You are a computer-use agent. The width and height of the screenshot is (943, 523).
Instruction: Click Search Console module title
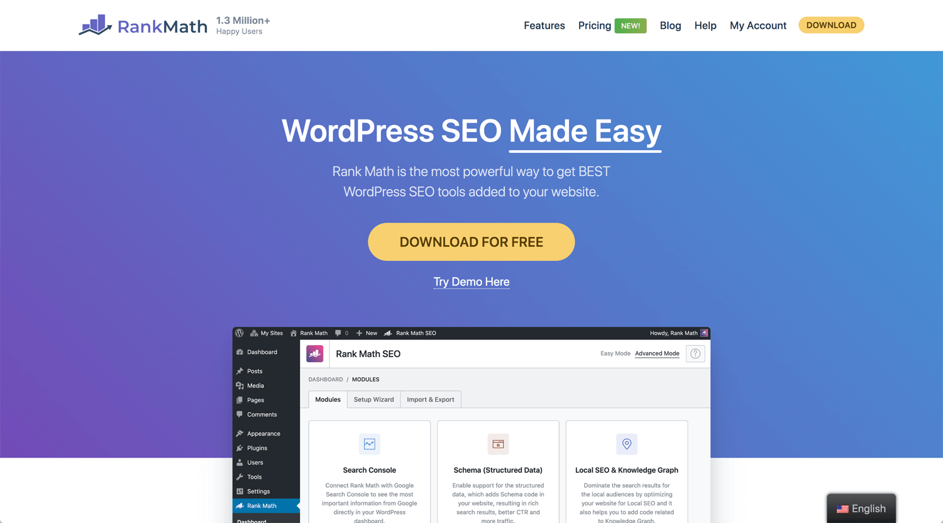pos(370,470)
